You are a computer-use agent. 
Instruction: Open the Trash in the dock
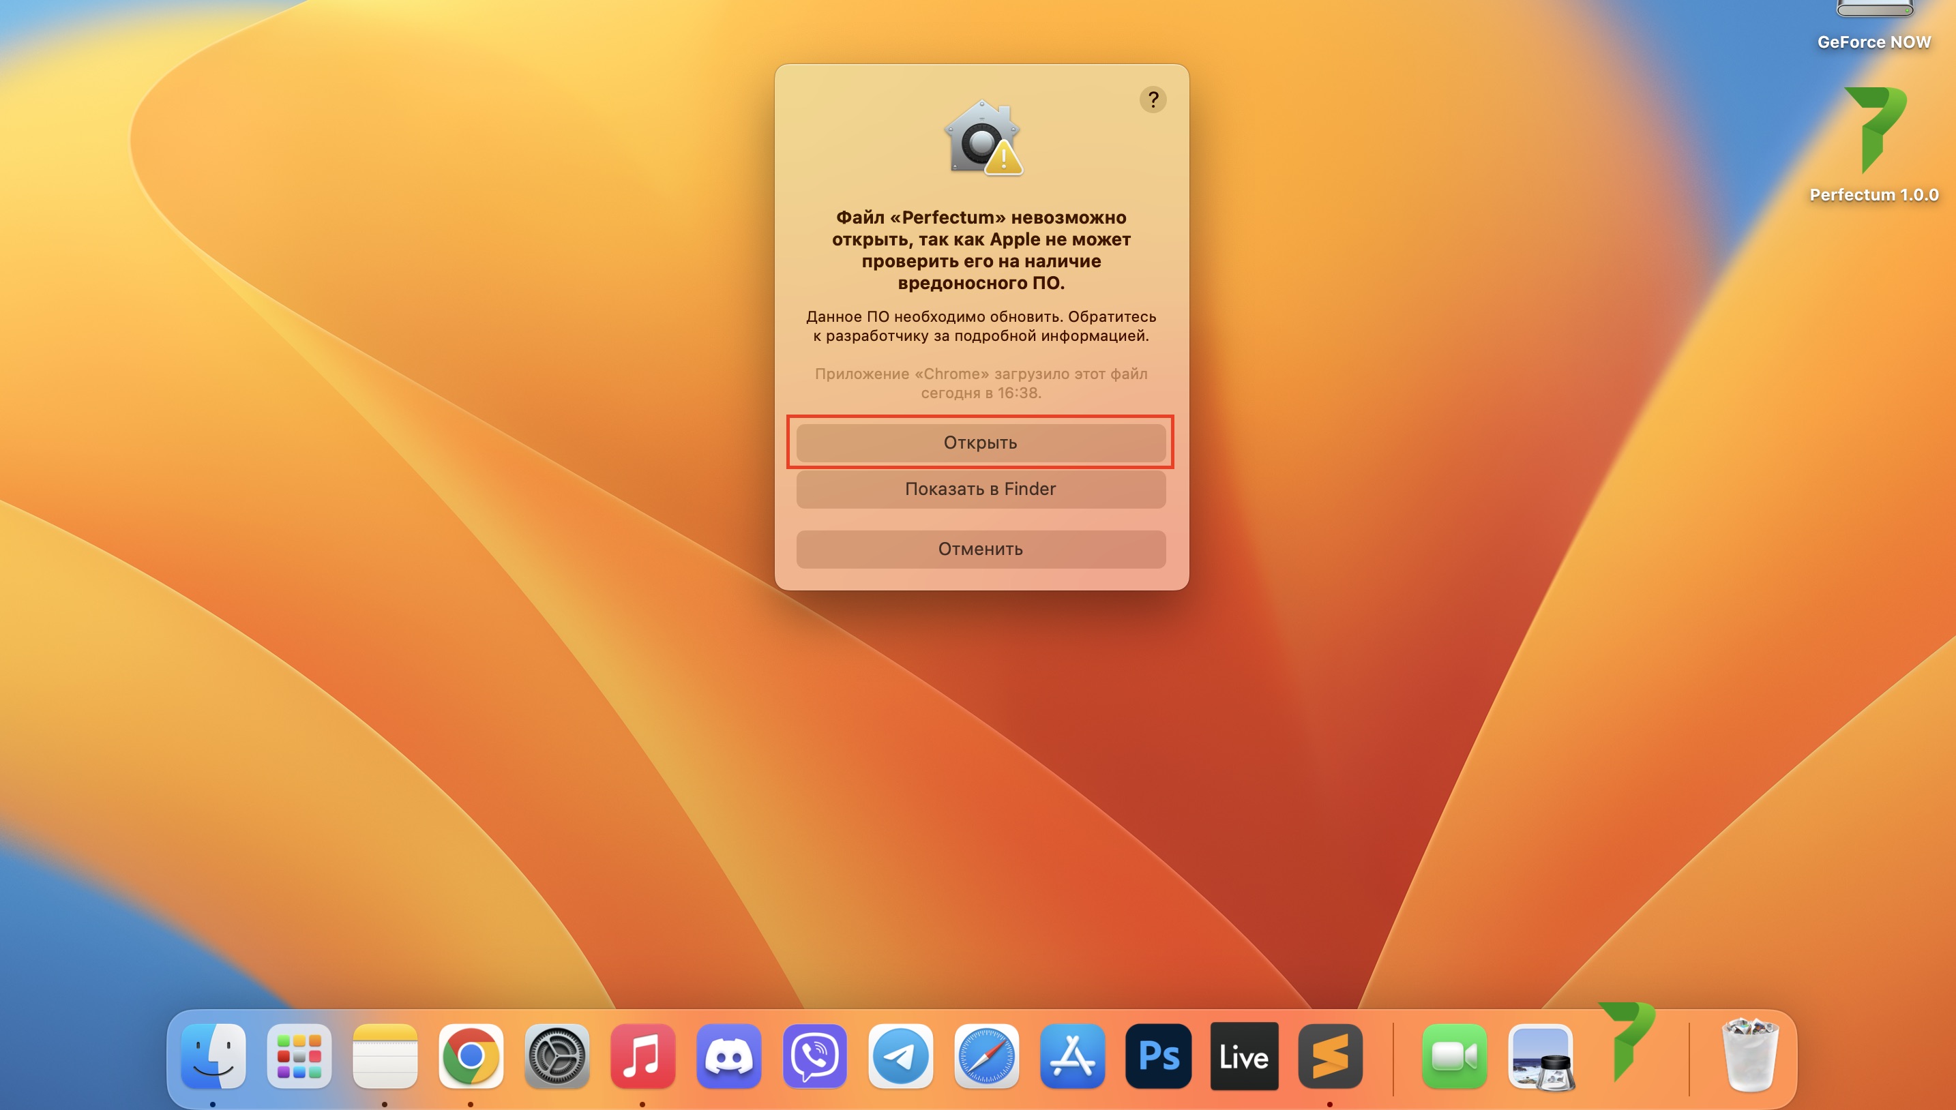(1749, 1057)
